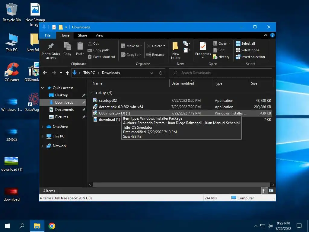The height and width of the screenshot is (232, 309).
Task: Select the CCleaner desktop shortcut
Action: pyautogui.click(x=12, y=72)
